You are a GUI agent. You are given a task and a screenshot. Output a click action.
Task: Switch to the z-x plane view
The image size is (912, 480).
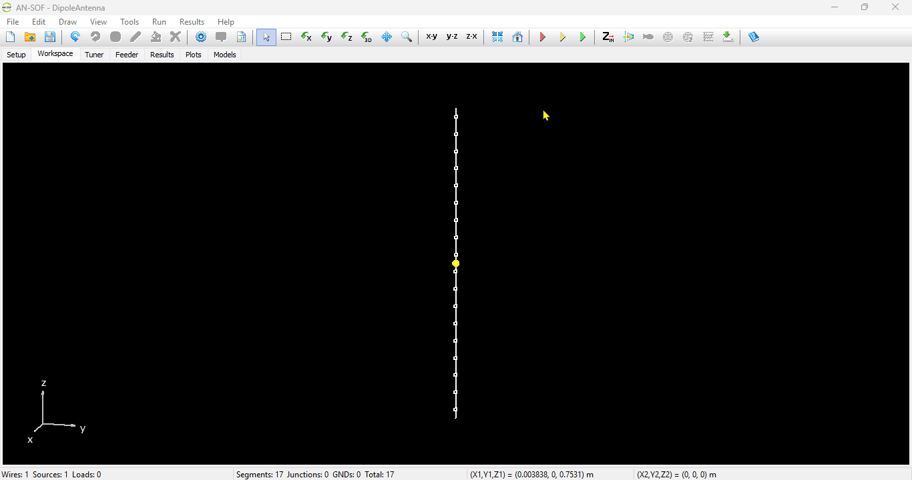coord(472,37)
